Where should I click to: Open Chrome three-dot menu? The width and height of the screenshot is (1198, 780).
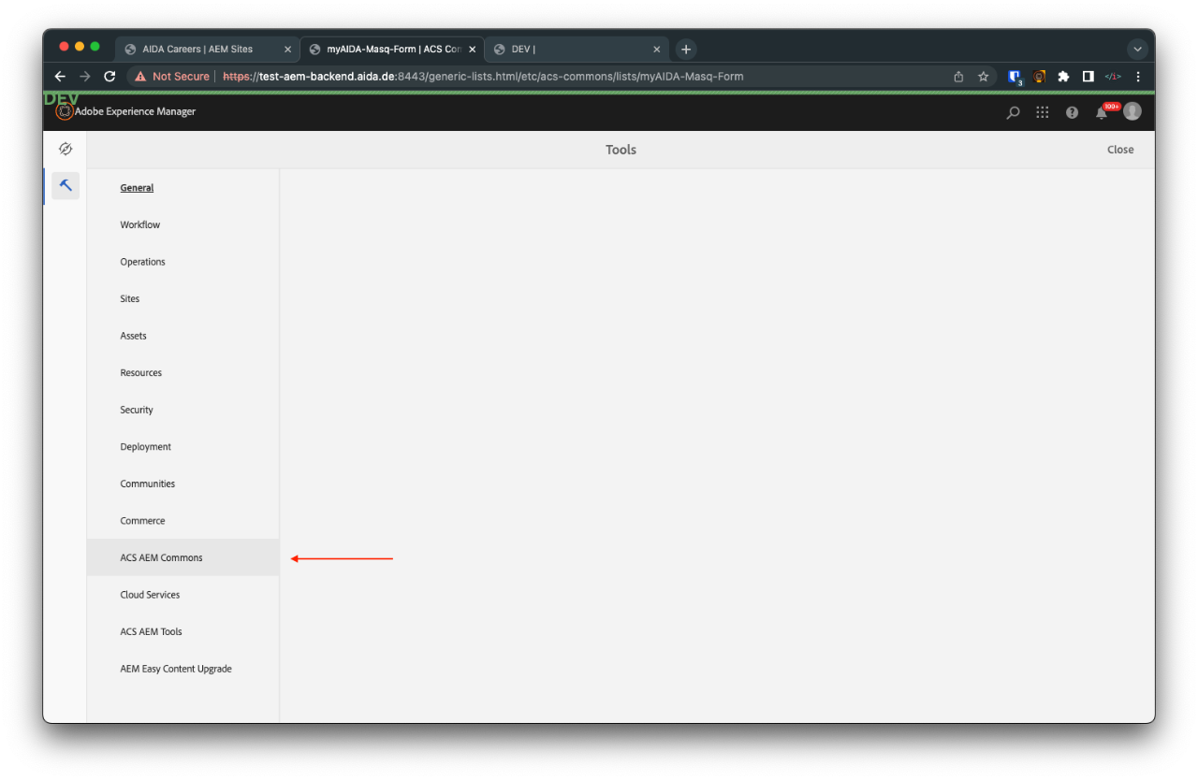click(1138, 77)
